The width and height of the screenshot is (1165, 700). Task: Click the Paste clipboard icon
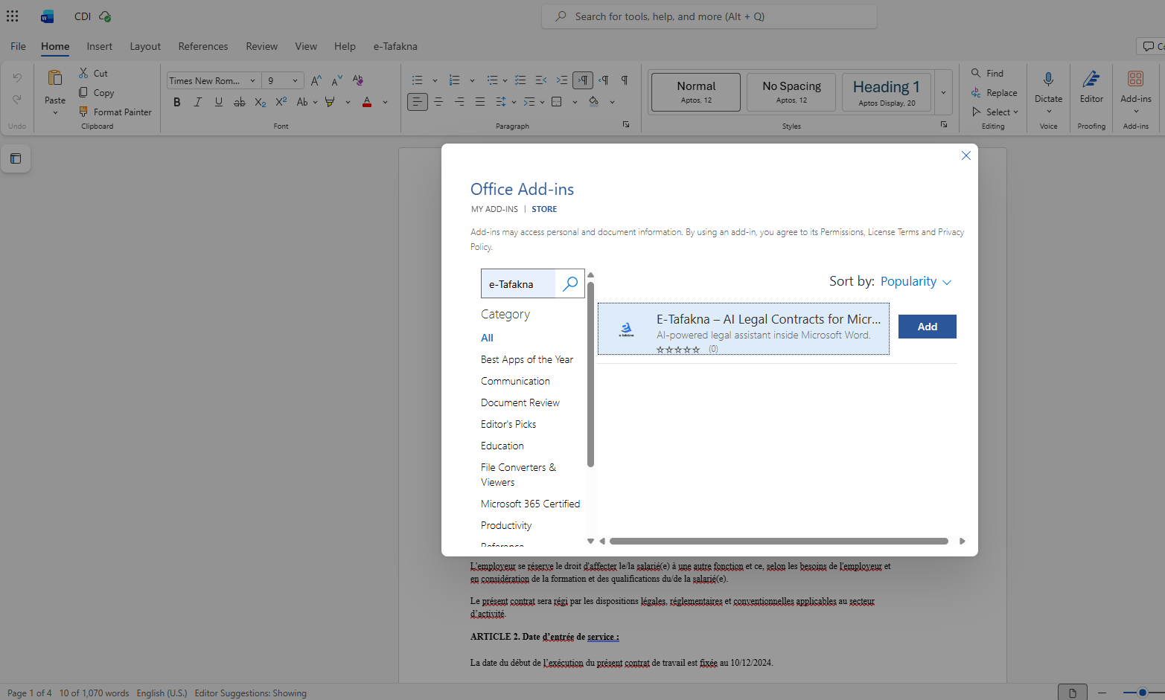pyautogui.click(x=55, y=78)
